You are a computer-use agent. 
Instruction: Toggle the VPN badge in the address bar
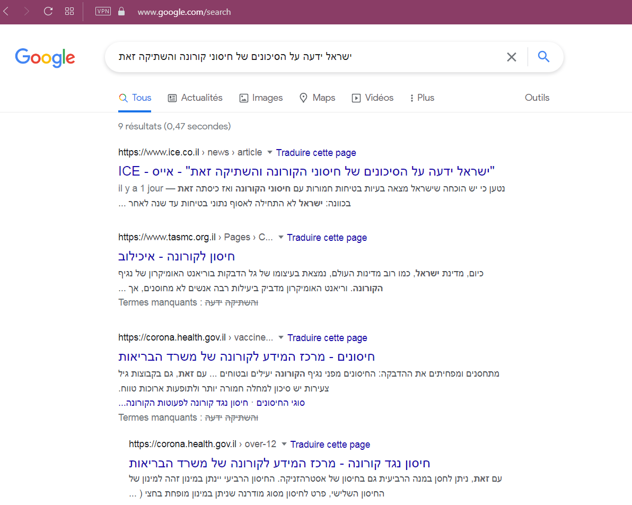pos(103,11)
